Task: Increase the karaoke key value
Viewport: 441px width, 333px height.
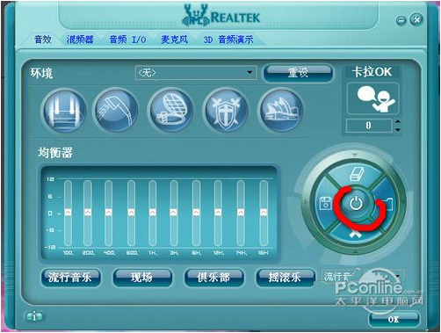Action: pyautogui.click(x=398, y=121)
